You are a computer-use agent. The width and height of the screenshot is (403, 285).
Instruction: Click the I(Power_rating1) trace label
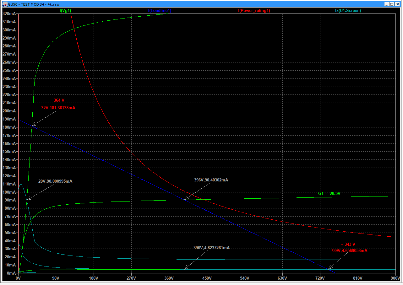click(254, 10)
